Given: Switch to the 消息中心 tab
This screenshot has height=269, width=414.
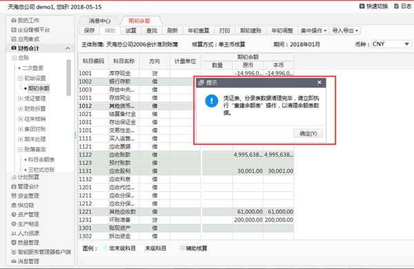Looking at the screenshot, I should [x=100, y=21].
